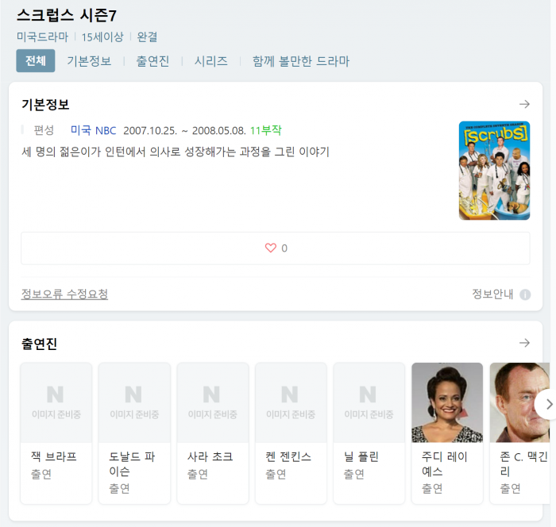Open 출연진 section arrow

(x=524, y=343)
